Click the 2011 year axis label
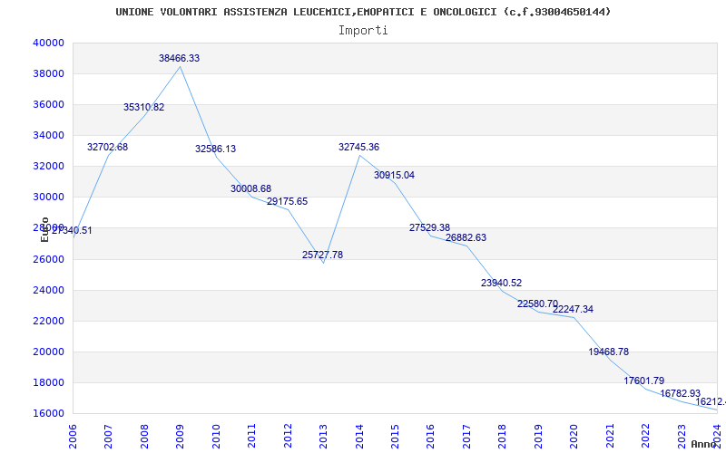 252,436
